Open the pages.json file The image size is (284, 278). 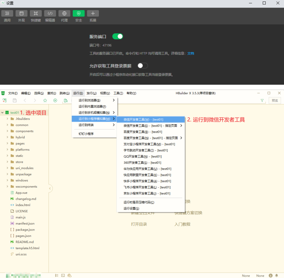tap(24, 236)
